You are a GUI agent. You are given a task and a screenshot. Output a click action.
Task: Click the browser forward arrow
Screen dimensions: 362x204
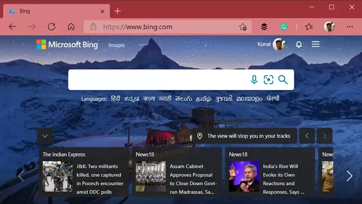click(32, 27)
